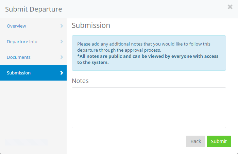This screenshot has height=154, width=238.
Task: Click the Submit Departure dialog title
Action: 34,9
